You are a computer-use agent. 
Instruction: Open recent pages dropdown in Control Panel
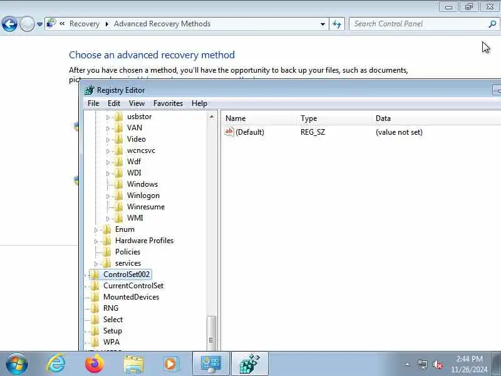point(39,24)
